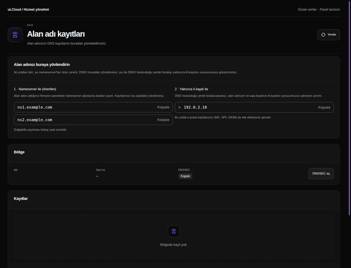The width and height of the screenshot is (351, 268).
Task: Go to uLCloud / Hizmet yönetimi home
Action: click(x=28, y=10)
